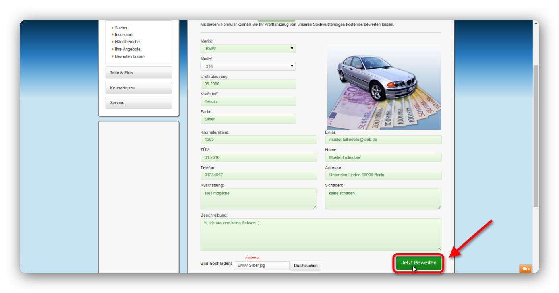Click the TÜV field with 01.2016

coord(259,157)
